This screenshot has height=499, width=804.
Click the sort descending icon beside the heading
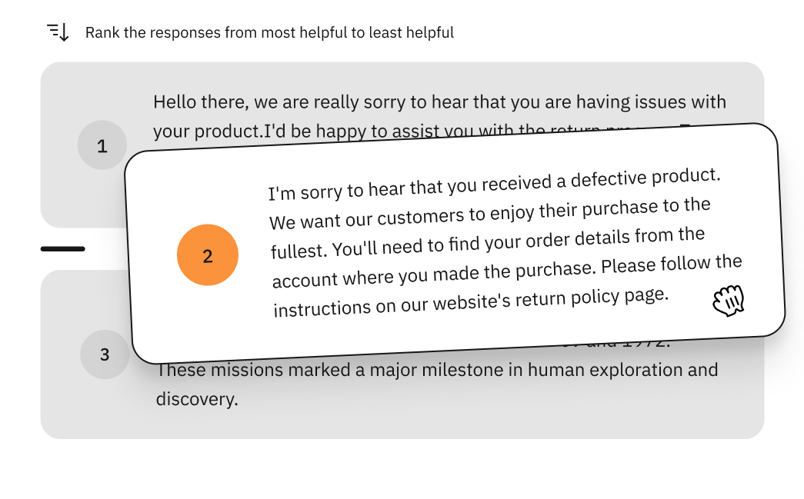[x=58, y=32]
